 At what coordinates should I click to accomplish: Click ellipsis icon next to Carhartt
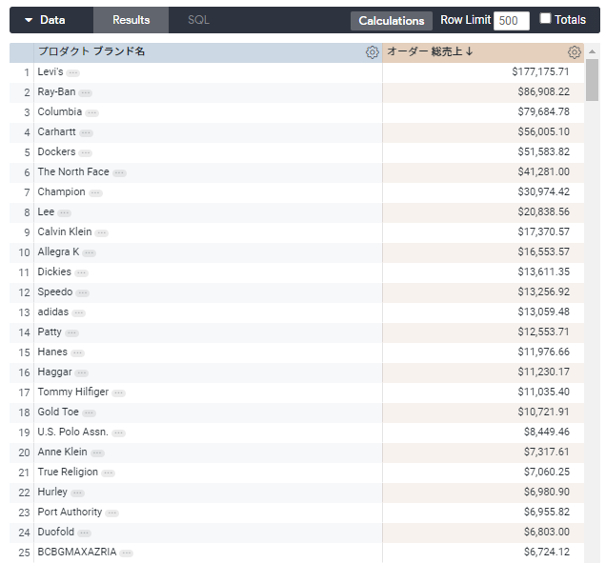coord(86,133)
